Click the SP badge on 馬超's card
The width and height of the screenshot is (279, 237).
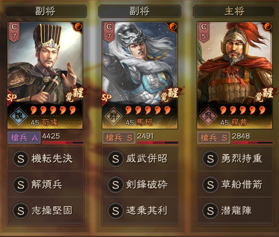(106, 97)
